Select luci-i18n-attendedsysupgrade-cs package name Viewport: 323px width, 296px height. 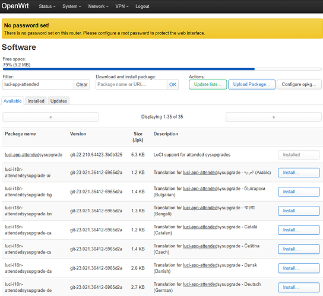tap(28, 249)
